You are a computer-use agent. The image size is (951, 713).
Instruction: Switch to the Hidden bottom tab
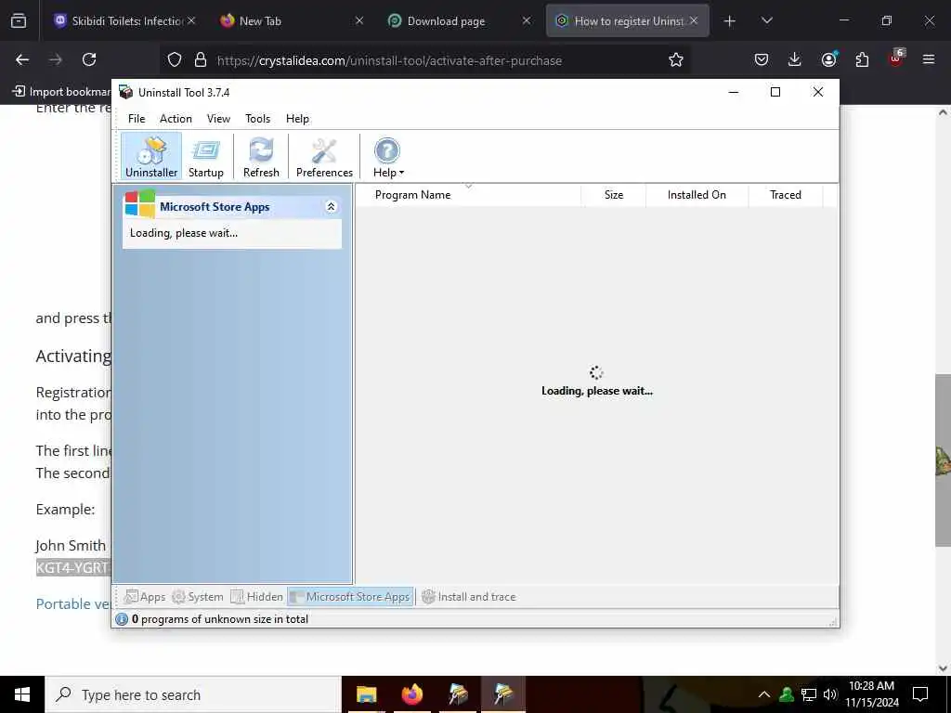(x=256, y=597)
